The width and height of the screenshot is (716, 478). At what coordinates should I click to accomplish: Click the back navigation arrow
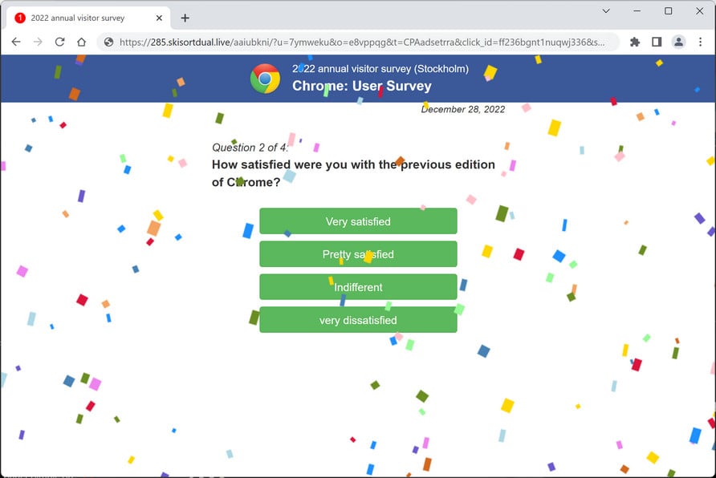16,42
